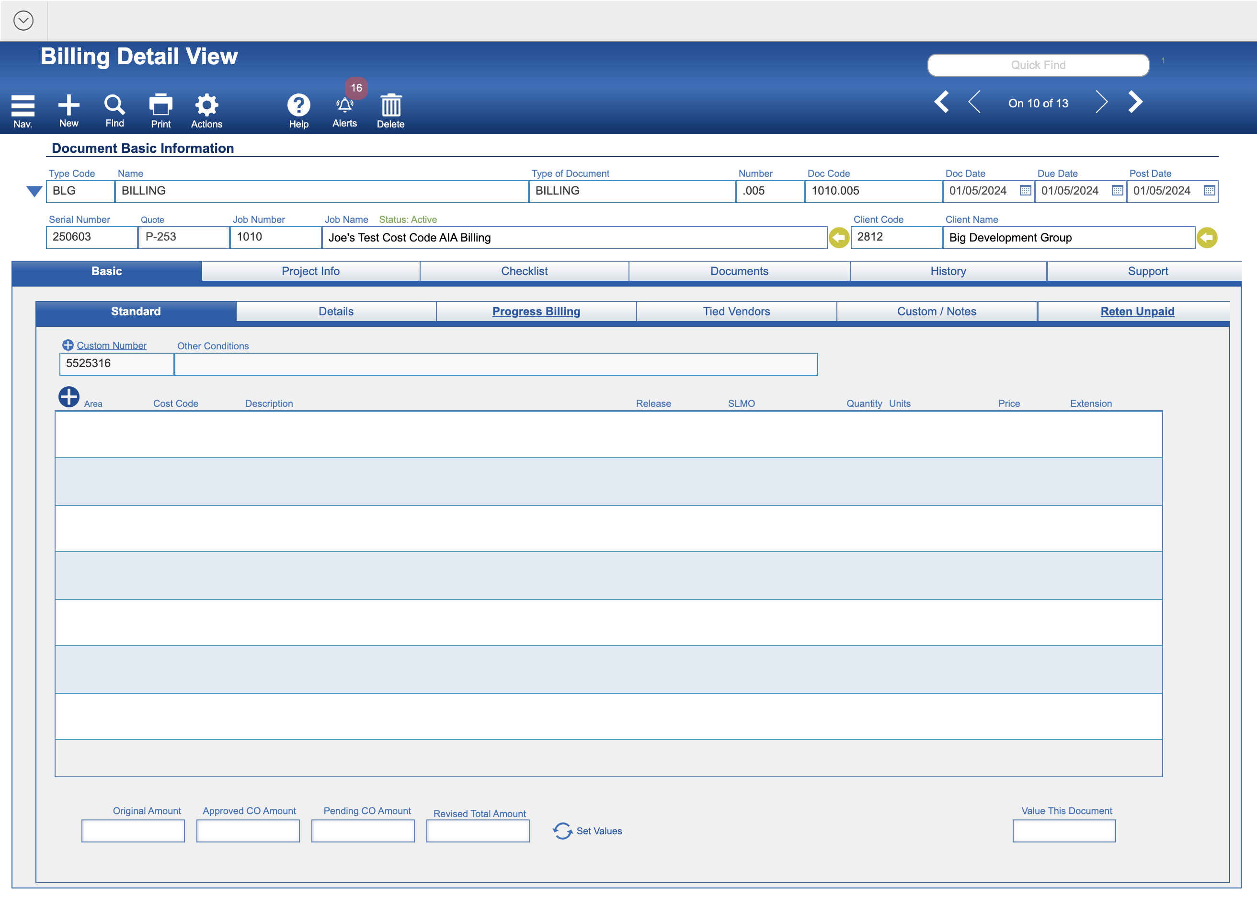Open the Nav. hamburger menu
The width and height of the screenshot is (1257, 899).
pos(23,105)
